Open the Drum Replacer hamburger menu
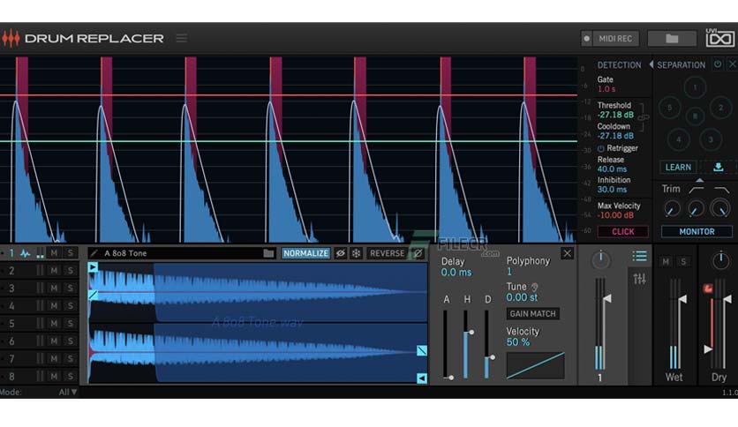 coord(182,38)
